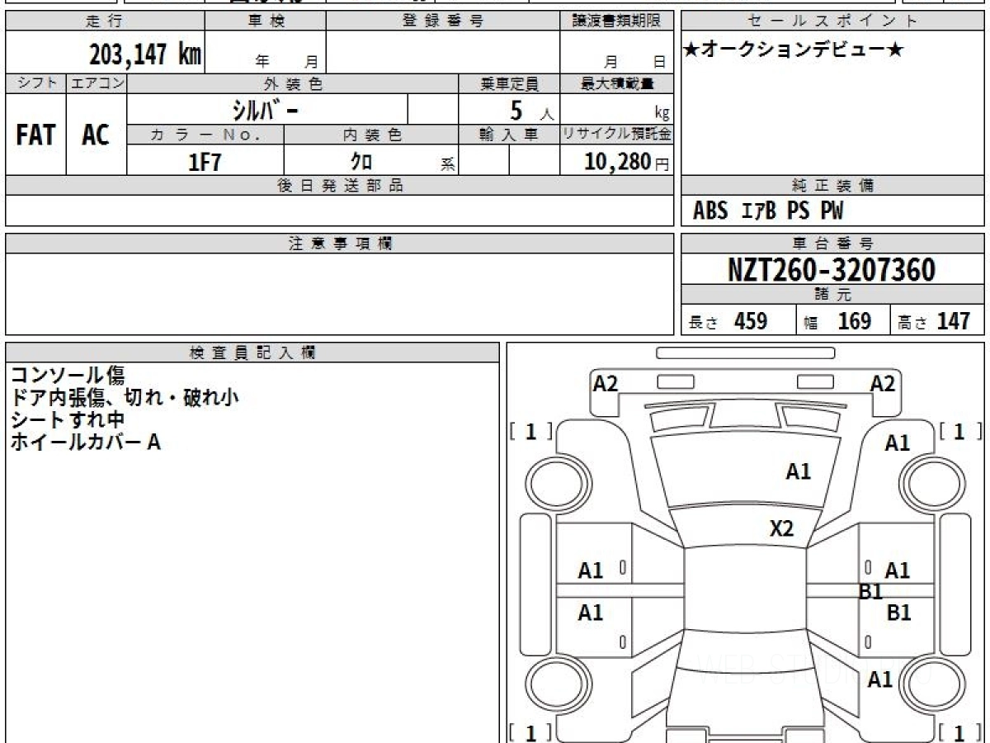
Task: Click the B1 mark on right rear door
Action: (x=898, y=613)
